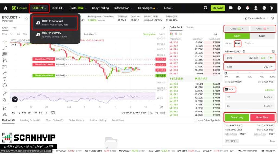Tick Hide Other Symbols checkbox

coord(195,120)
